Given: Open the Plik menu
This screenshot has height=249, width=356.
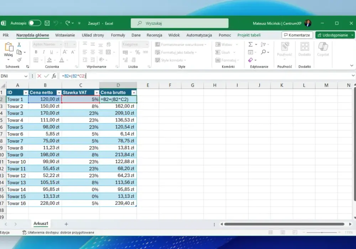Looking at the screenshot, I should coord(6,35).
